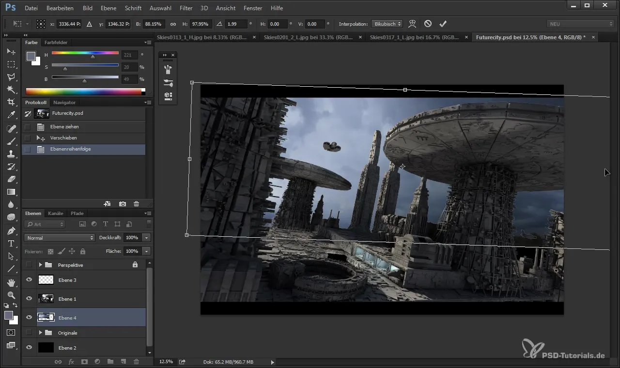Select the Hand tool

click(x=11, y=282)
